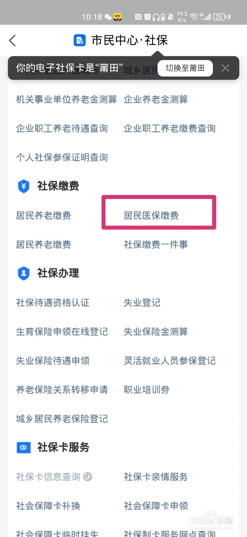The height and width of the screenshot is (537, 247).
Task: Tap the WeChat status bar icon
Action: coord(108,17)
